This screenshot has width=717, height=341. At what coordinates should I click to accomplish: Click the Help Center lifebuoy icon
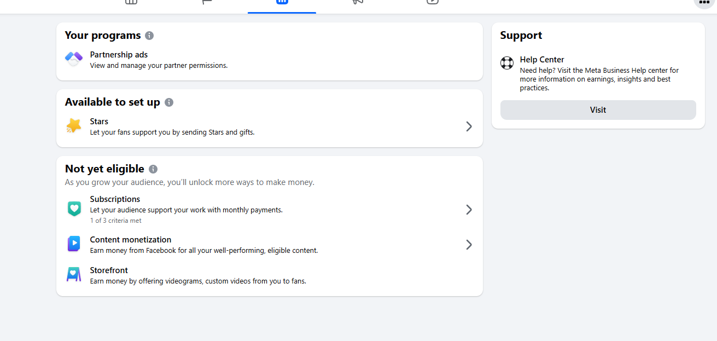[507, 63]
